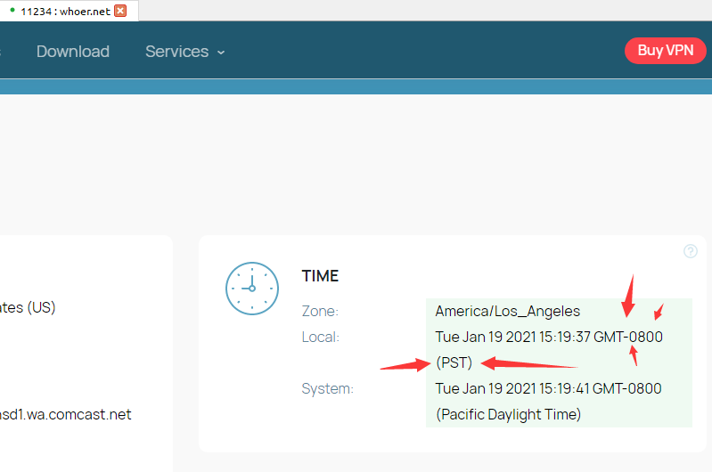The image size is (712, 472).
Task: Open the Services menu
Action: point(176,52)
